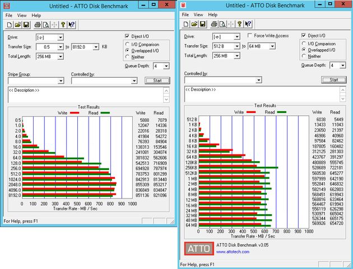Click About lightbulb icon in left window
Screen dimensions: 353x269
63,25
